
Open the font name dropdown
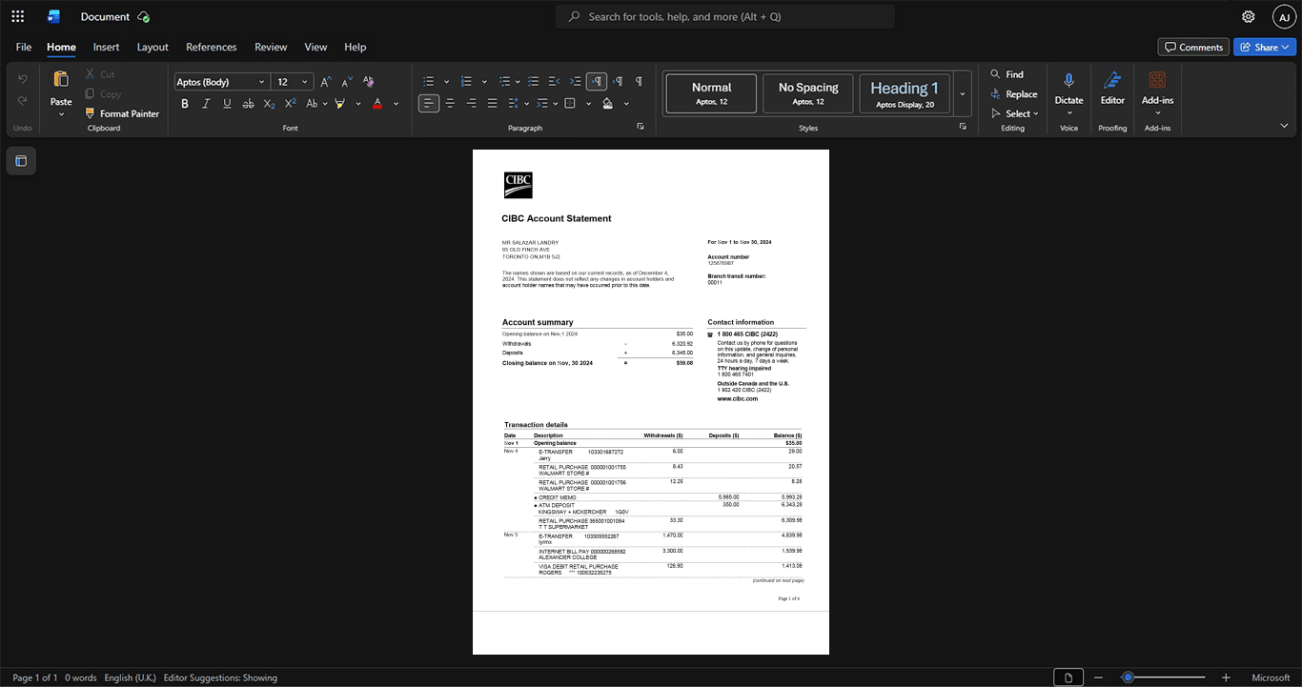point(262,82)
